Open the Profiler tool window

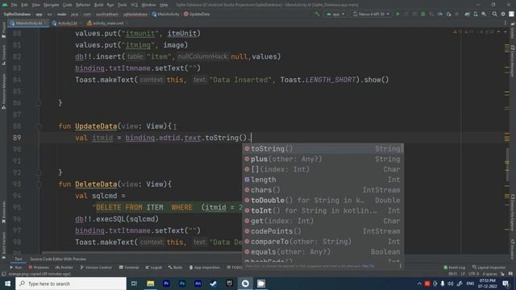click(64, 267)
